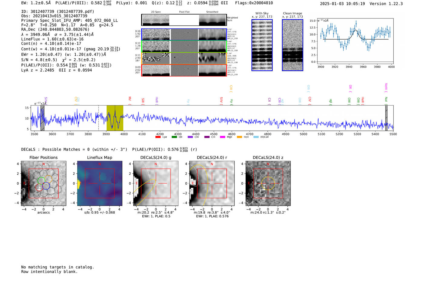Open the green-bordered Pixel Flat cutout
Viewport: 424px width, 288px height.
[x=184, y=46]
